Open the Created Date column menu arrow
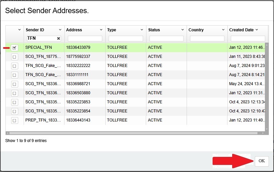The height and width of the screenshot is (172, 274). tap(257, 30)
